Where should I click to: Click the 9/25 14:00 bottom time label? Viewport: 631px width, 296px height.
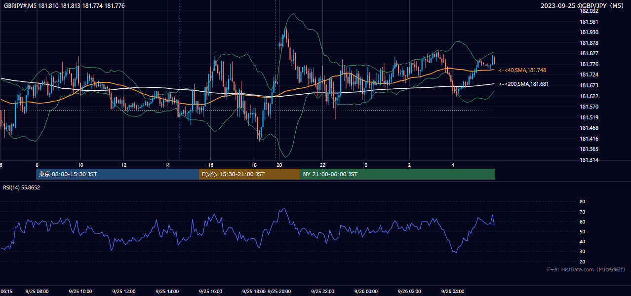tap(167, 292)
